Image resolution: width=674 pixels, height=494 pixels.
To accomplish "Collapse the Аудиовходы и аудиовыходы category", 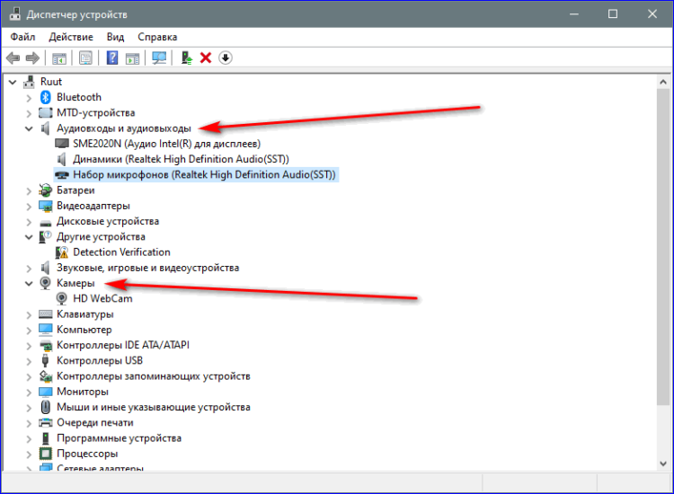I will point(31,128).
